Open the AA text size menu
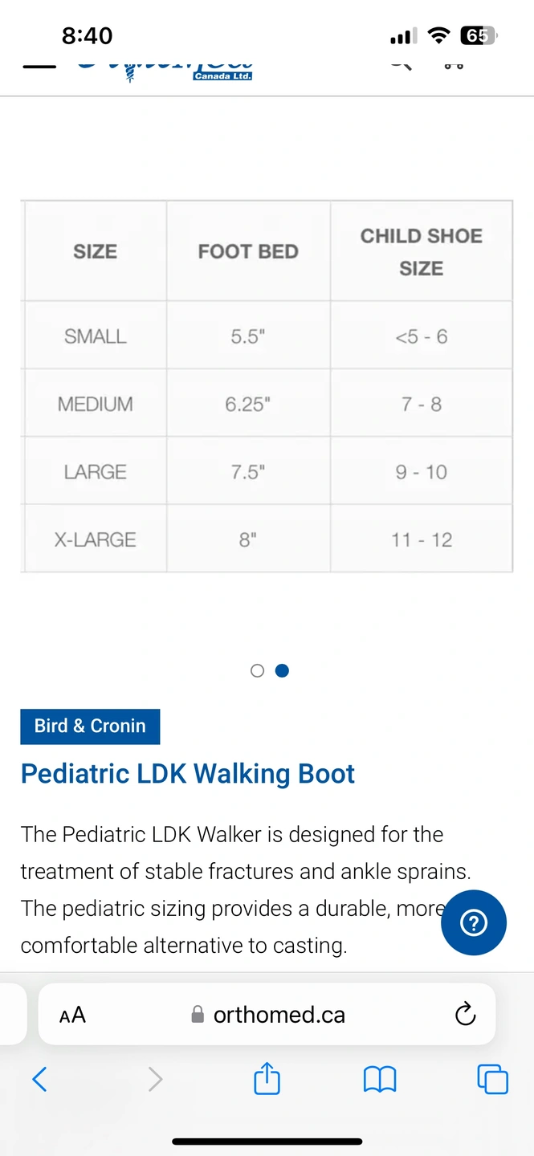The image size is (534, 1156). (x=72, y=1015)
